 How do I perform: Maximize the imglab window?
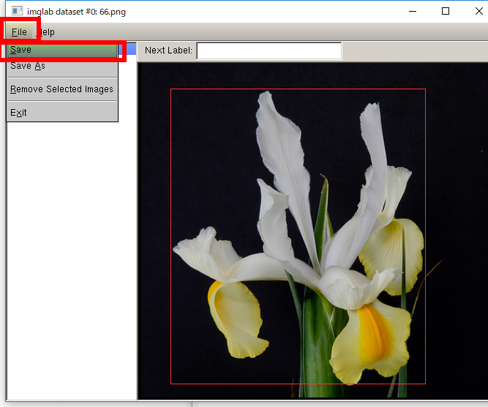(446, 11)
